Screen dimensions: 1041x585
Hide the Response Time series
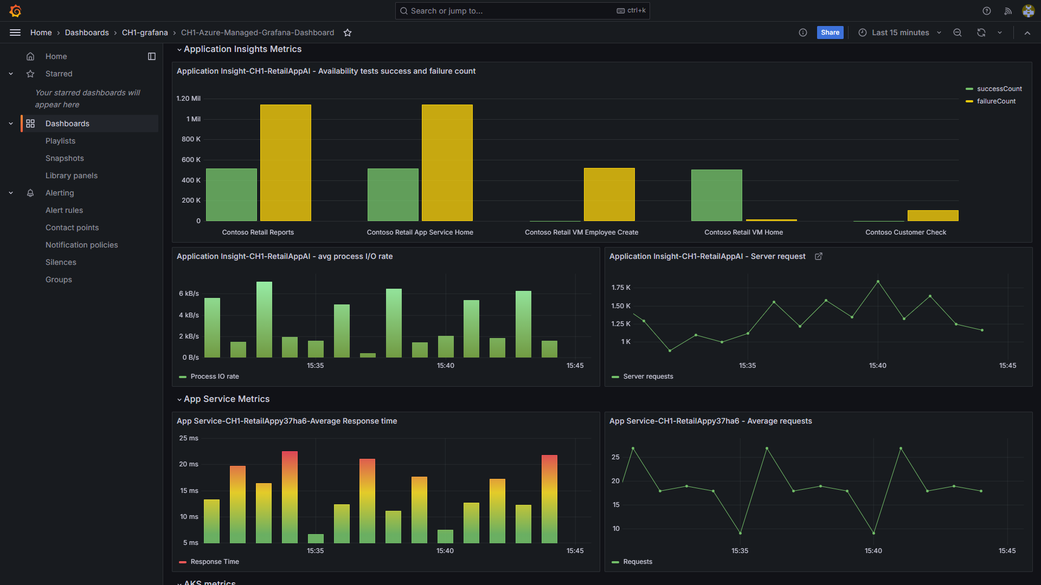tap(214, 562)
